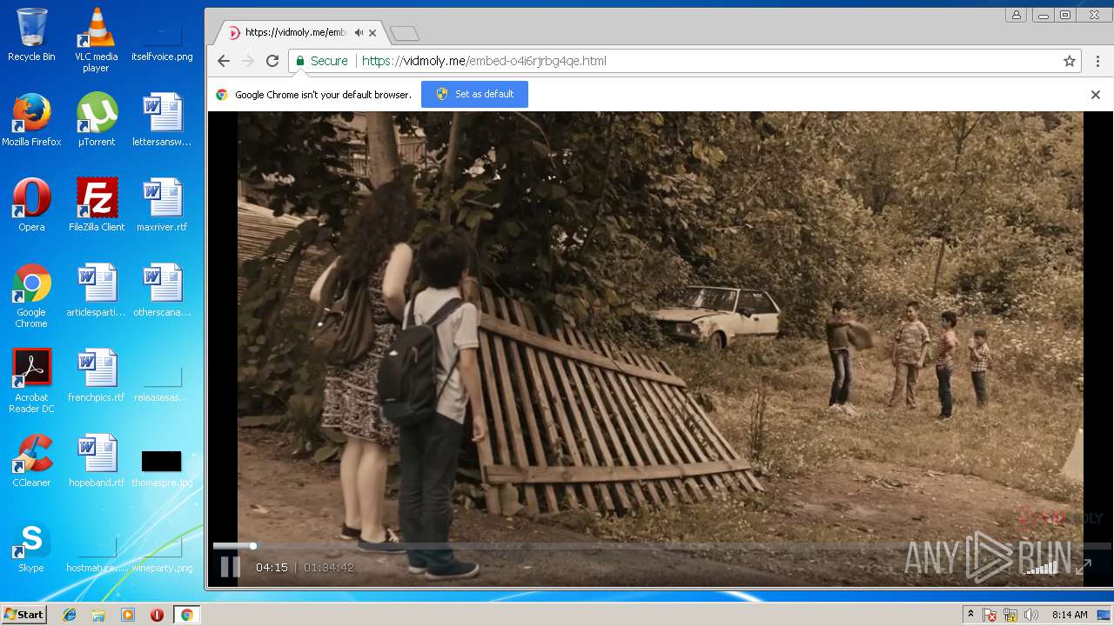Select the Google Chrome desktop shortcut
Viewport: 1114px width, 626px height.
click(31, 296)
